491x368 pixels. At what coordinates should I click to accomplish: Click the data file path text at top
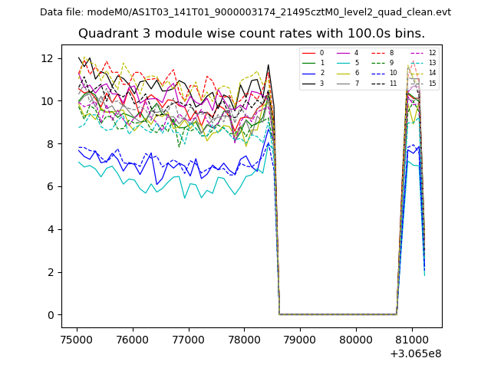coord(245,12)
